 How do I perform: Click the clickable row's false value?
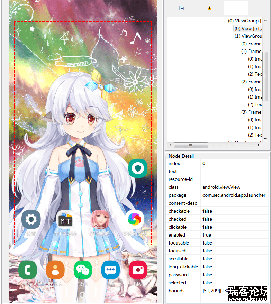click(x=207, y=227)
